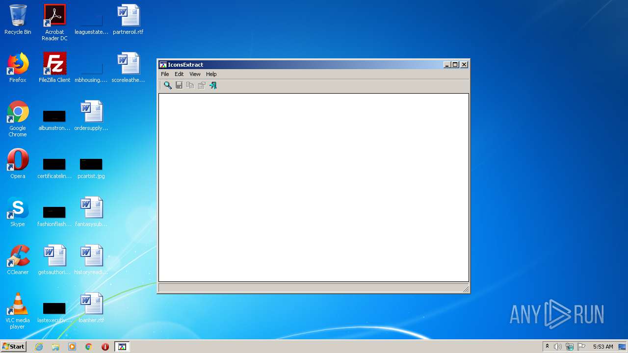Screen dimensions: 628x353
Task: Click the IconsExtract title bar app icon
Action: click(163, 65)
